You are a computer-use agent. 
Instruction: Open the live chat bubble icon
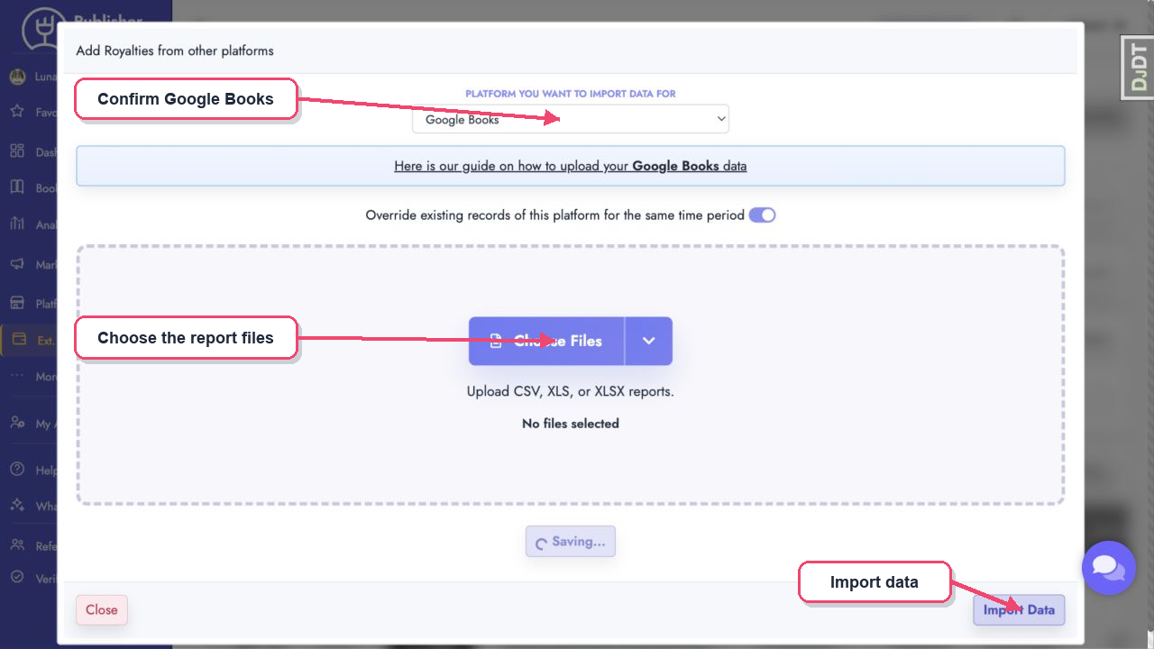(x=1109, y=568)
